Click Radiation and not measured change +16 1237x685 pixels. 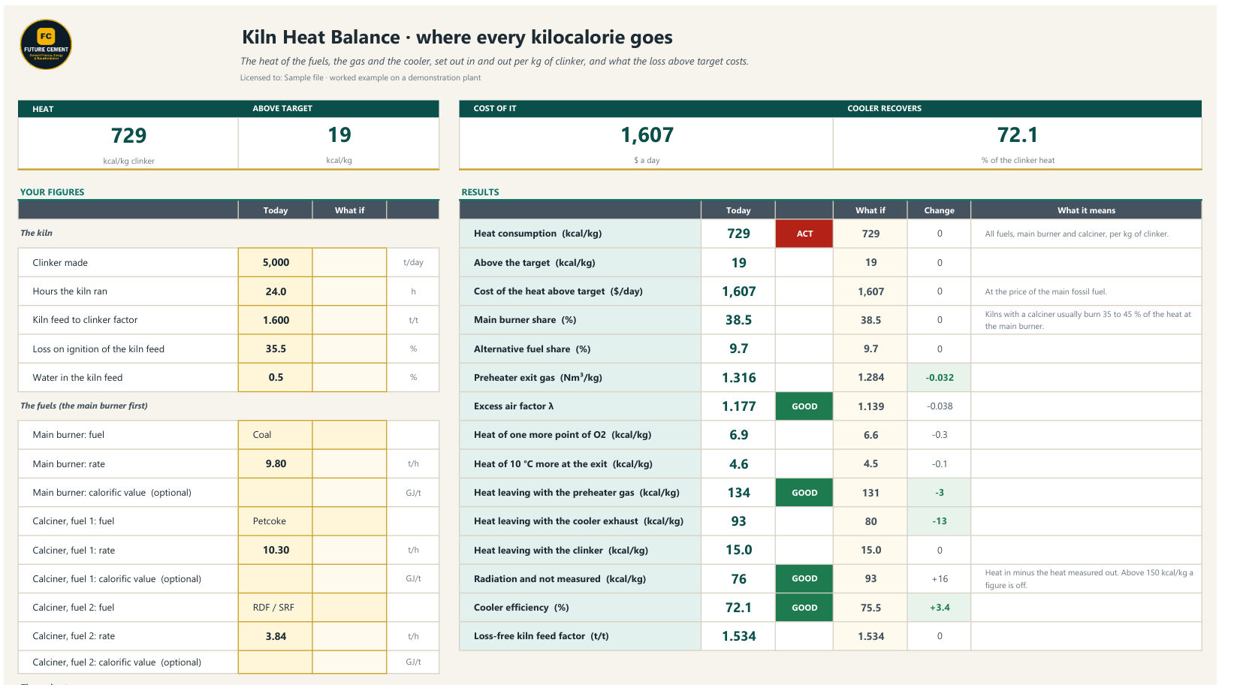[940, 579]
